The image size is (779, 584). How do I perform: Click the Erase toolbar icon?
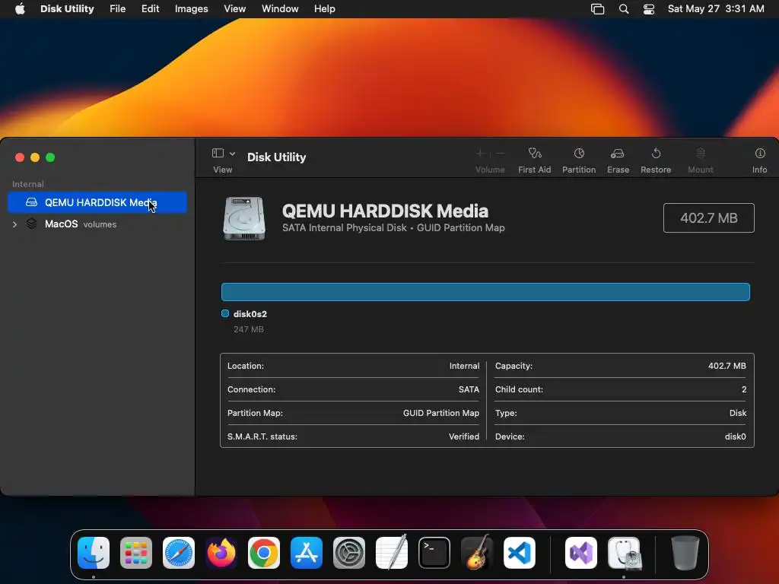(x=618, y=154)
